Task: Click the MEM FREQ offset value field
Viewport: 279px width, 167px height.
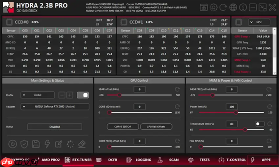Action: point(232,89)
